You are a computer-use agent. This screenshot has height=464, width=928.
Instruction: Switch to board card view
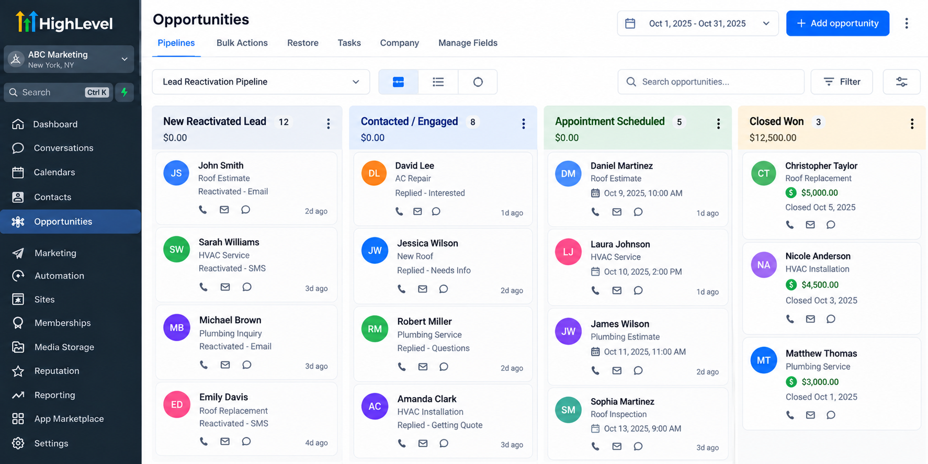(x=398, y=82)
